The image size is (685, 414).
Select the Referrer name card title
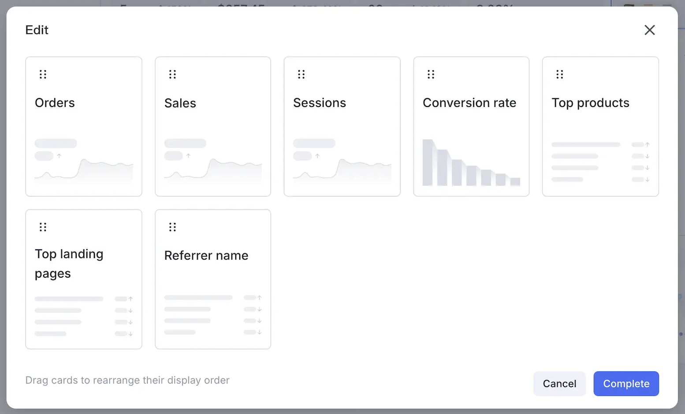coord(206,256)
